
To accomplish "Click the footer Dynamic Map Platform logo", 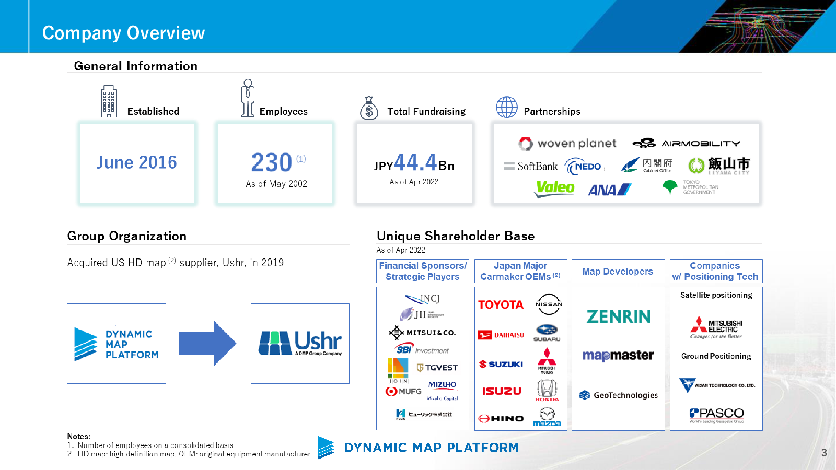I will click(419, 448).
